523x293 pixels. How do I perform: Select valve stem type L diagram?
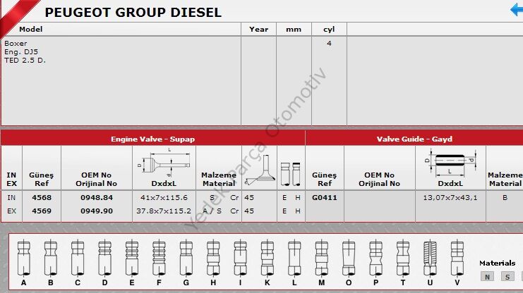coord(294,258)
